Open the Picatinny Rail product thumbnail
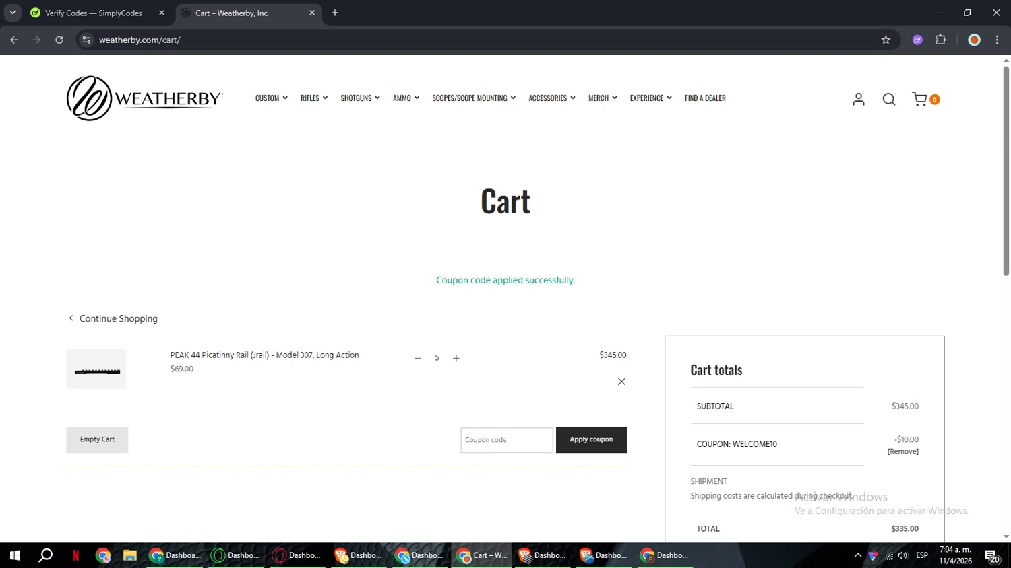The image size is (1011, 568). click(x=96, y=369)
